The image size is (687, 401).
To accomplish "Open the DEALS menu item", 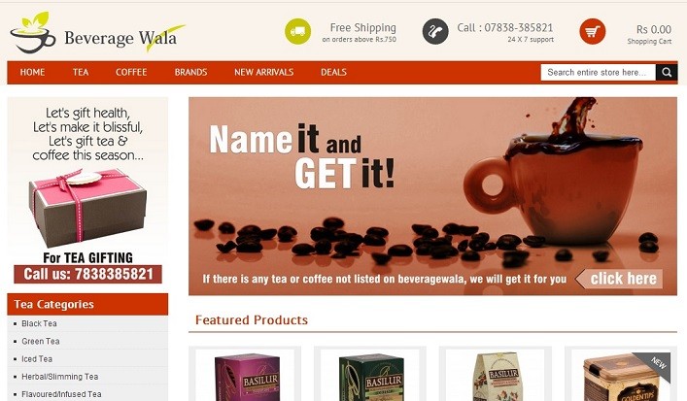I will pyautogui.click(x=333, y=72).
